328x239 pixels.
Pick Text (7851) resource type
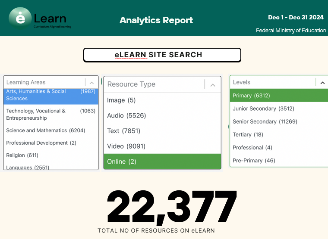pos(162,131)
